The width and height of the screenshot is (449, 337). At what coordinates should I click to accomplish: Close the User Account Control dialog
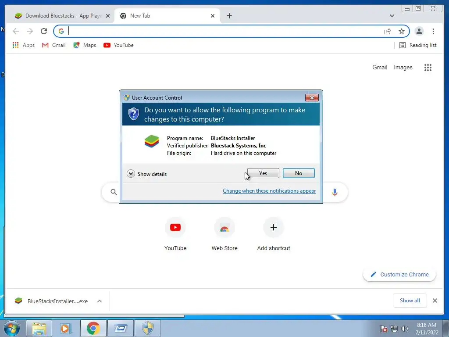(312, 98)
